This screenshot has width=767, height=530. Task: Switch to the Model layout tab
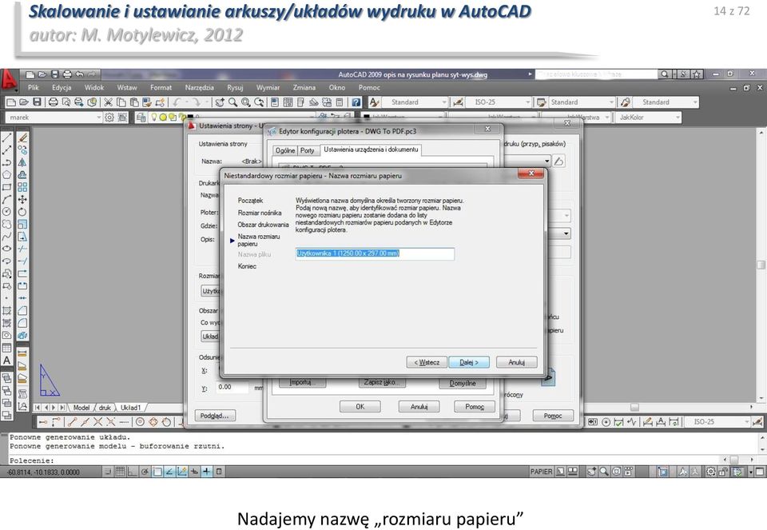pyautogui.click(x=81, y=407)
